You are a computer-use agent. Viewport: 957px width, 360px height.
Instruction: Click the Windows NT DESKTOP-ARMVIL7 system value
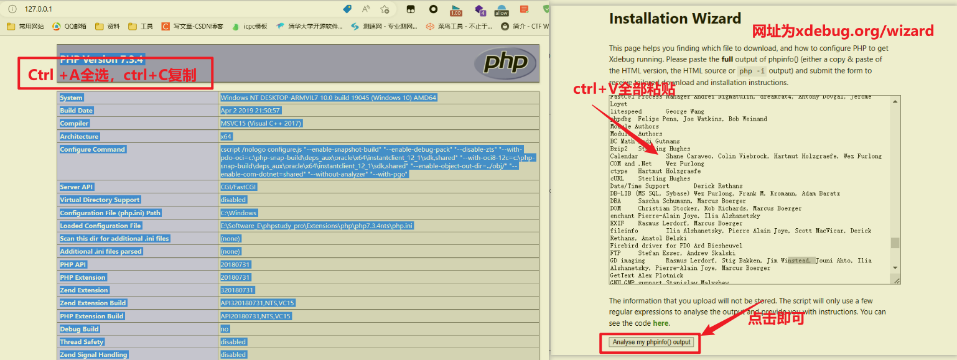(x=329, y=98)
